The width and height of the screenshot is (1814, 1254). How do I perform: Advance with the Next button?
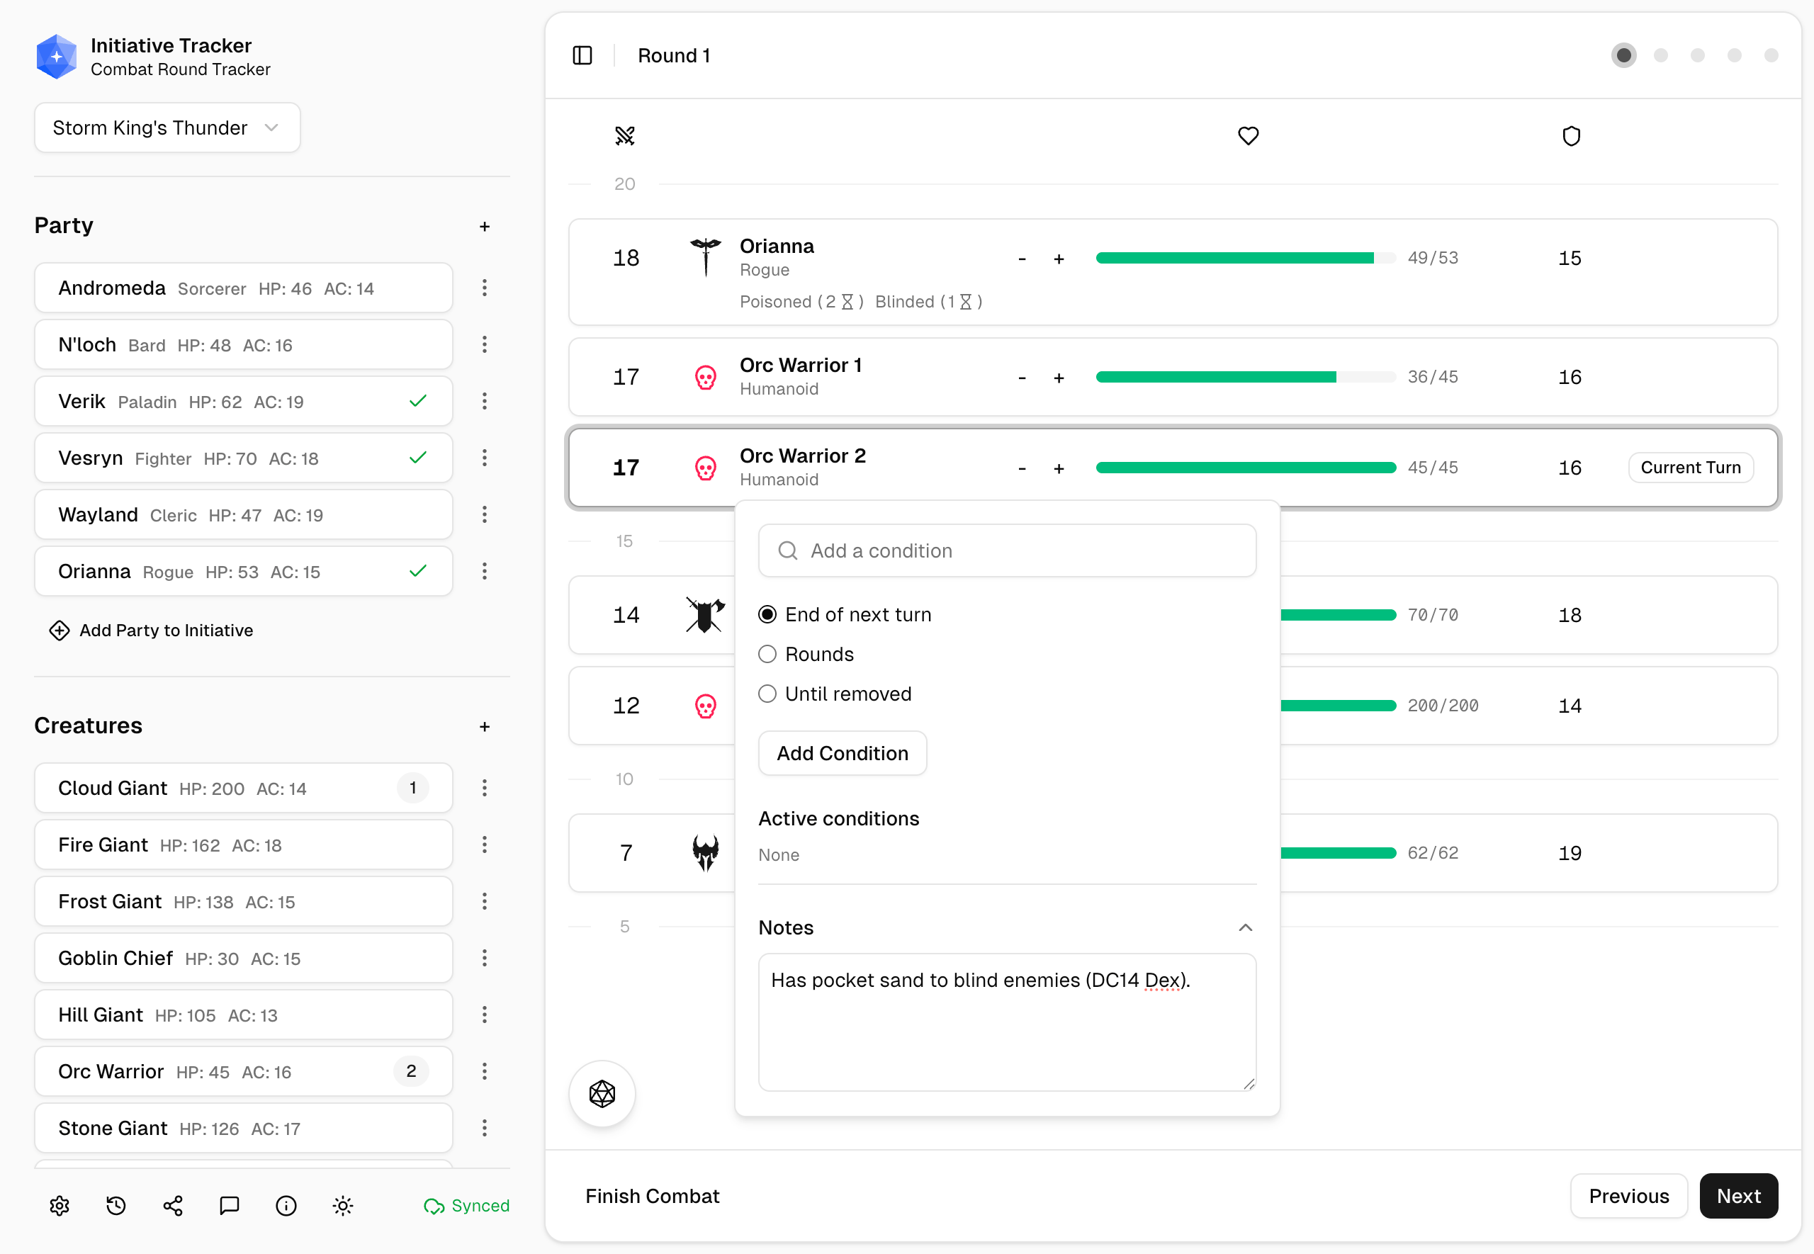tap(1737, 1195)
